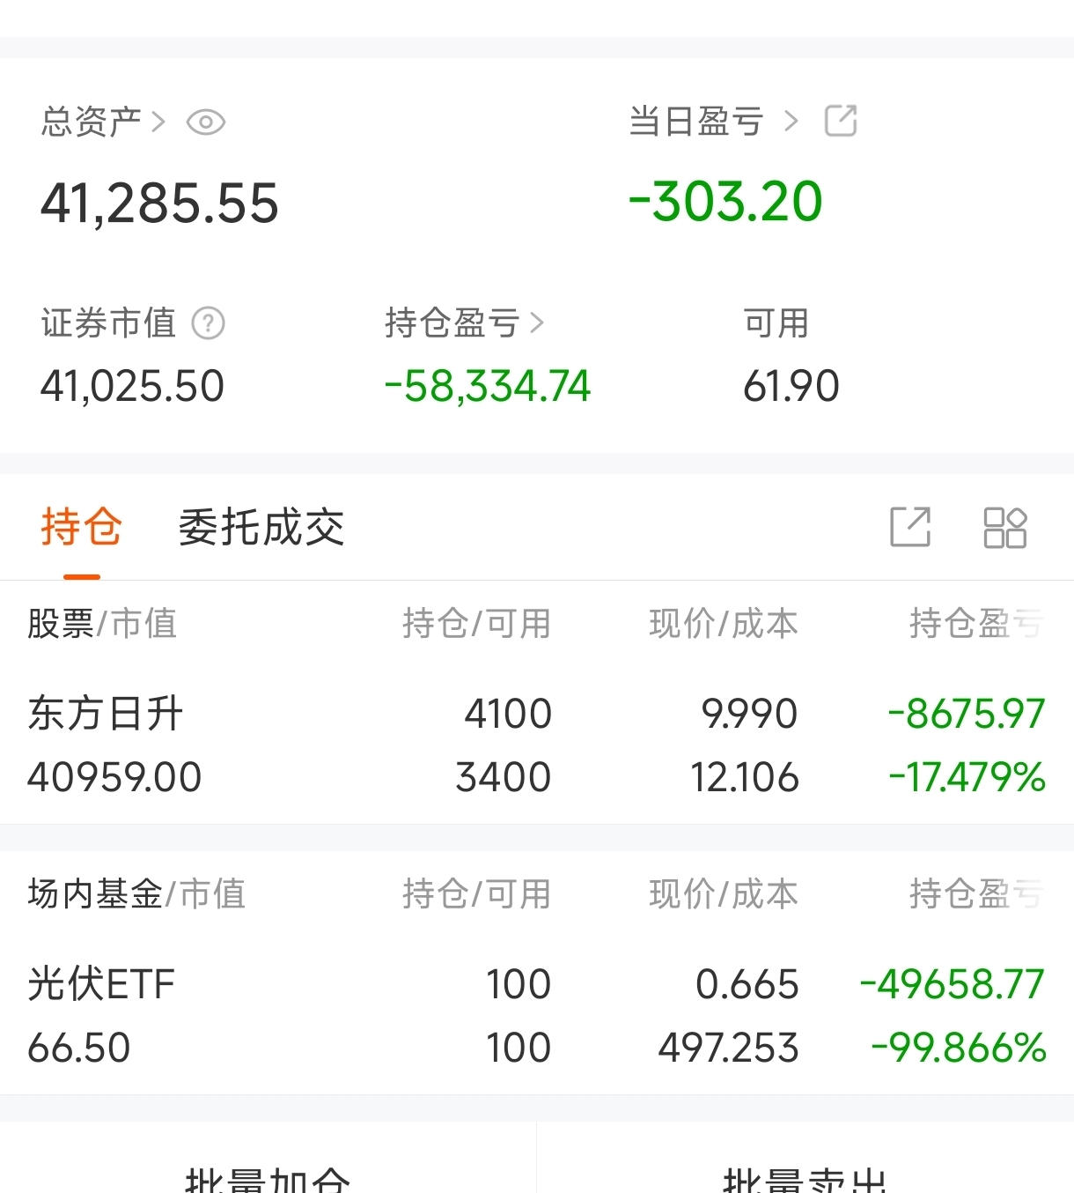Toggle the eye icon to hide total assets
1074x1193 pixels.
pyautogui.click(x=206, y=122)
